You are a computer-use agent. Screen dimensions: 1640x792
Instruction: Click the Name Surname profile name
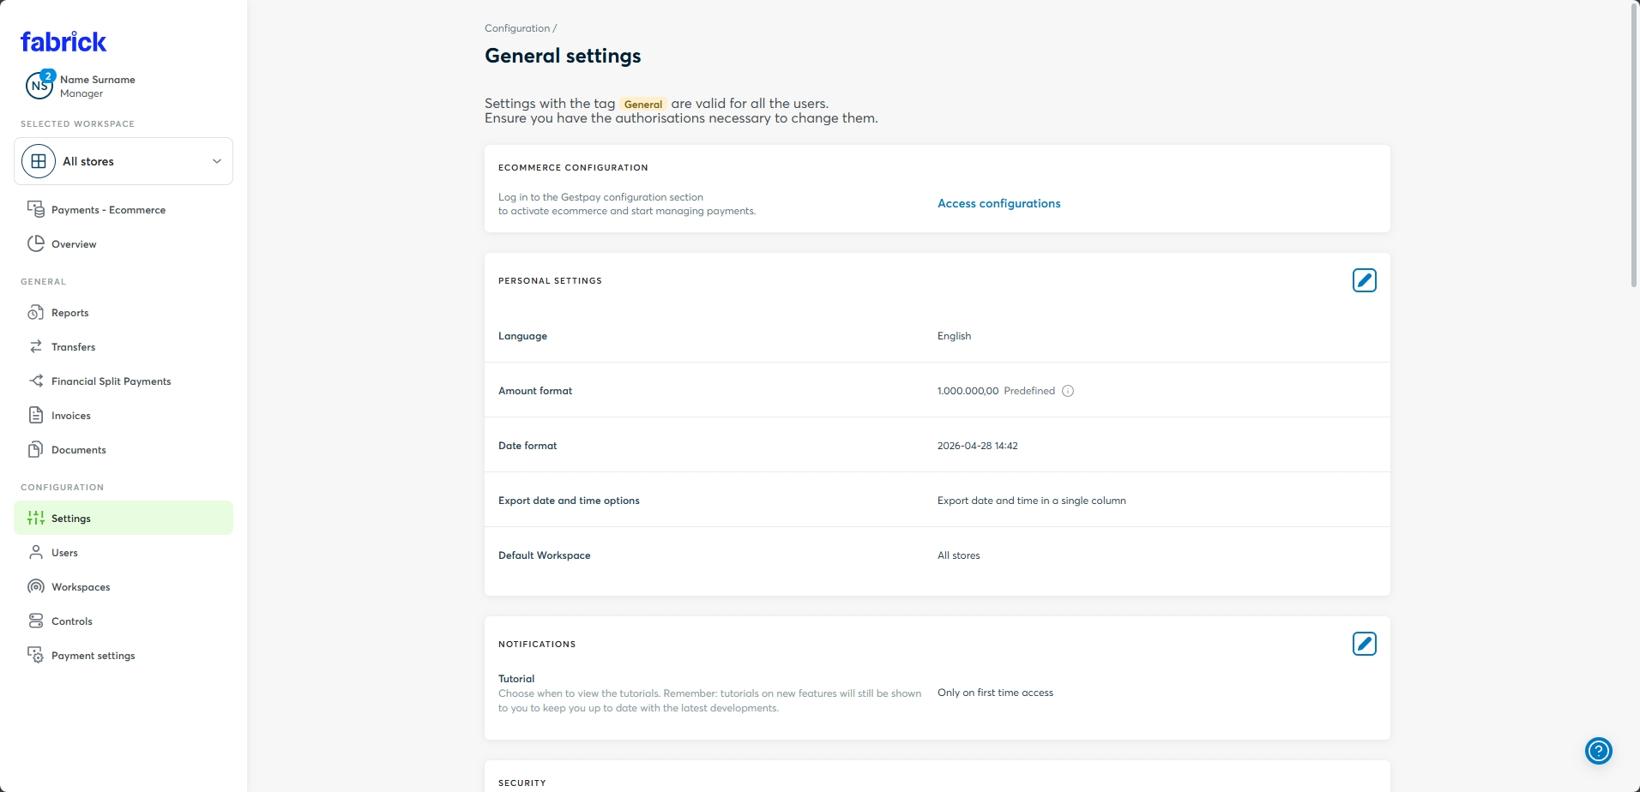coord(98,80)
